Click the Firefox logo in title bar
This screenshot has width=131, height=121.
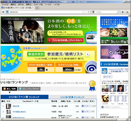[2, 2]
